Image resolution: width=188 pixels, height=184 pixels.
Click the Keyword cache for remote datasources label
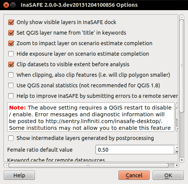56,160
